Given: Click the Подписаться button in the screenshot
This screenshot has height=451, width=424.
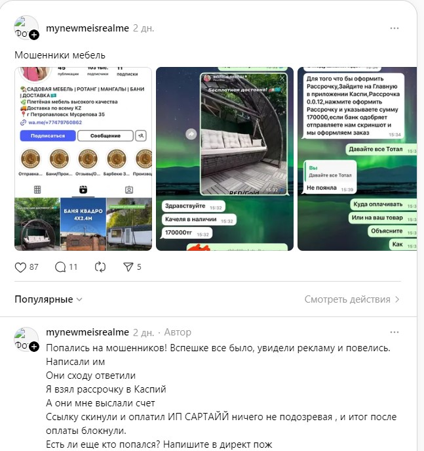Looking at the screenshot, I should [x=48, y=136].
